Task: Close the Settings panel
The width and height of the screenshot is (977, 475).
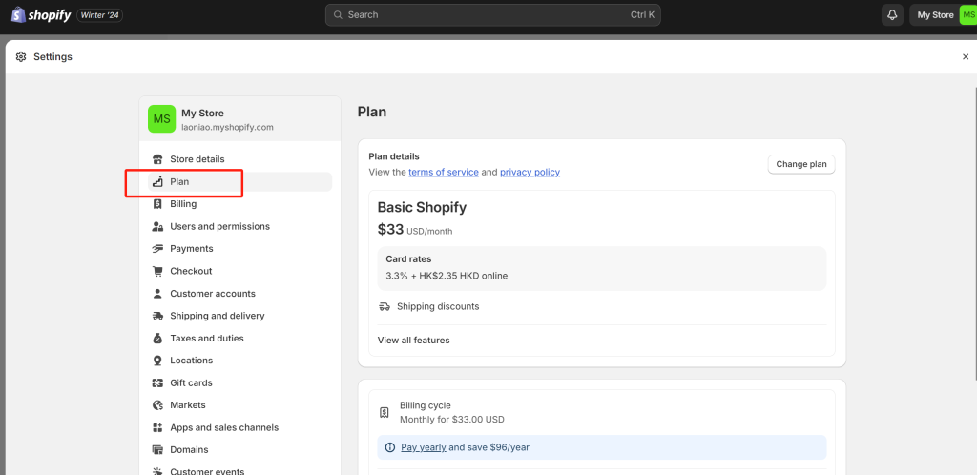Action: (966, 56)
